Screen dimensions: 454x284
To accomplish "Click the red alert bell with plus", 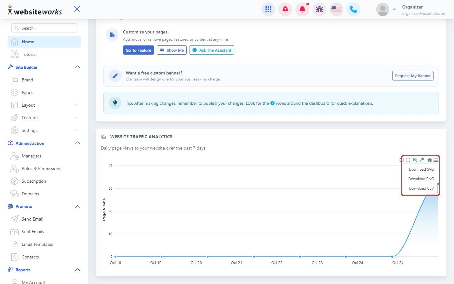I will click(x=285, y=9).
